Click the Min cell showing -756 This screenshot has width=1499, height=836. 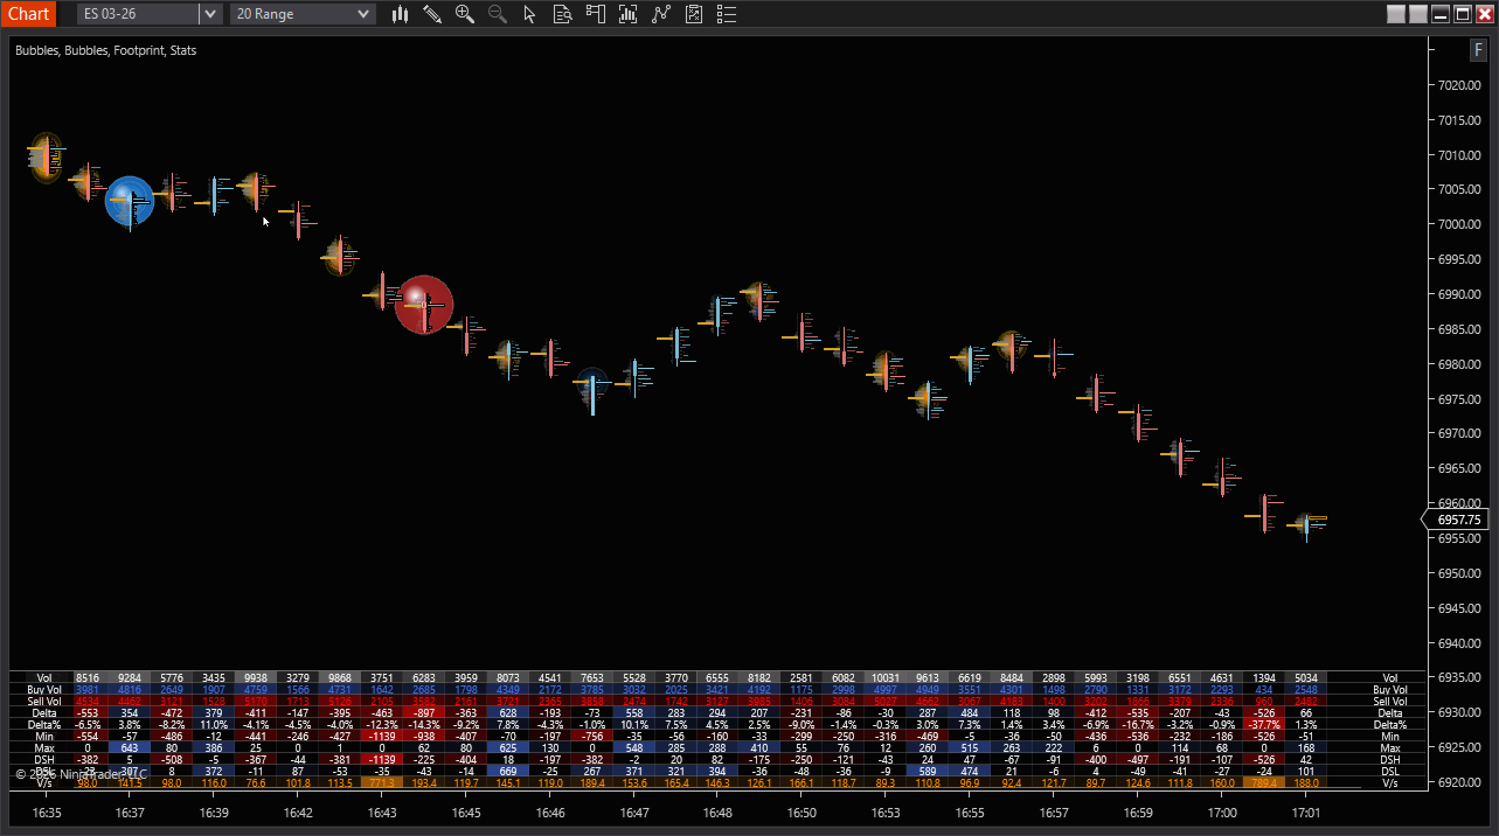pyautogui.click(x=592, y=736)
